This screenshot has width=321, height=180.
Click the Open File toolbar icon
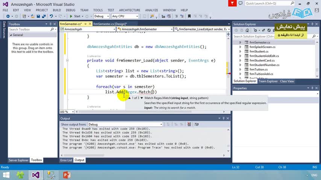click(x=33, y=16)
